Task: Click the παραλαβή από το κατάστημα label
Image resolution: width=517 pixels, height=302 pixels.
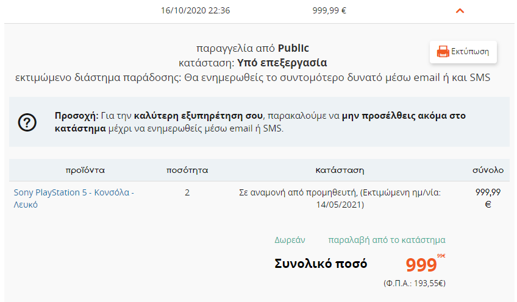Action: pos(387,240)
